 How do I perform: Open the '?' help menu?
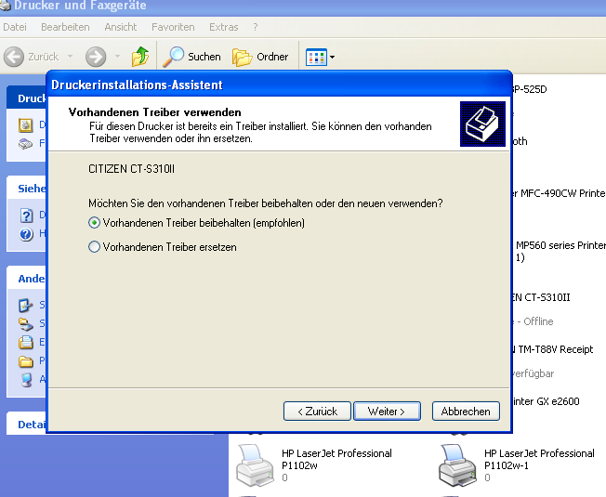256,27
